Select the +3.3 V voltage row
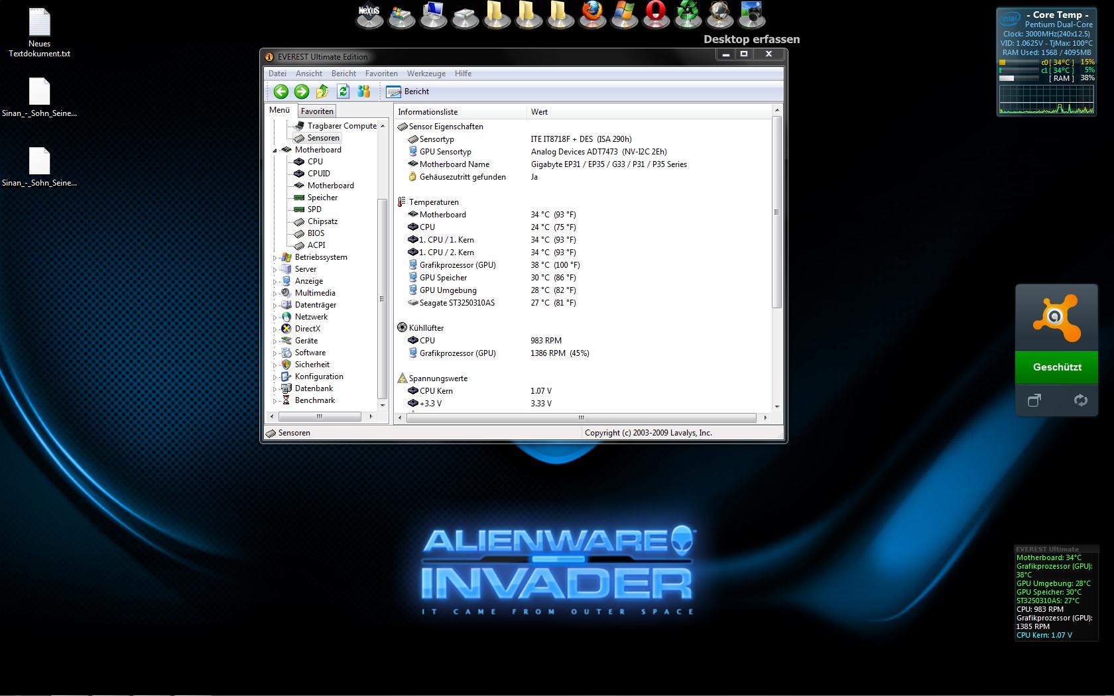Image resolution: width=1114 pixels, height=696 pixels. [584, 404]
